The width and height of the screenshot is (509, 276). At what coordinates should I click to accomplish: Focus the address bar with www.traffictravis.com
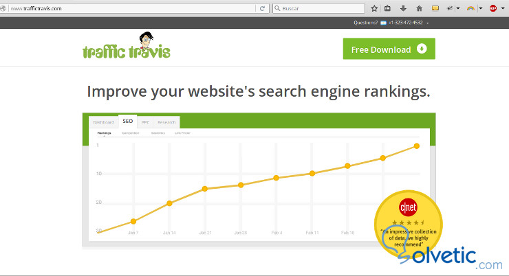pos(131,8)
